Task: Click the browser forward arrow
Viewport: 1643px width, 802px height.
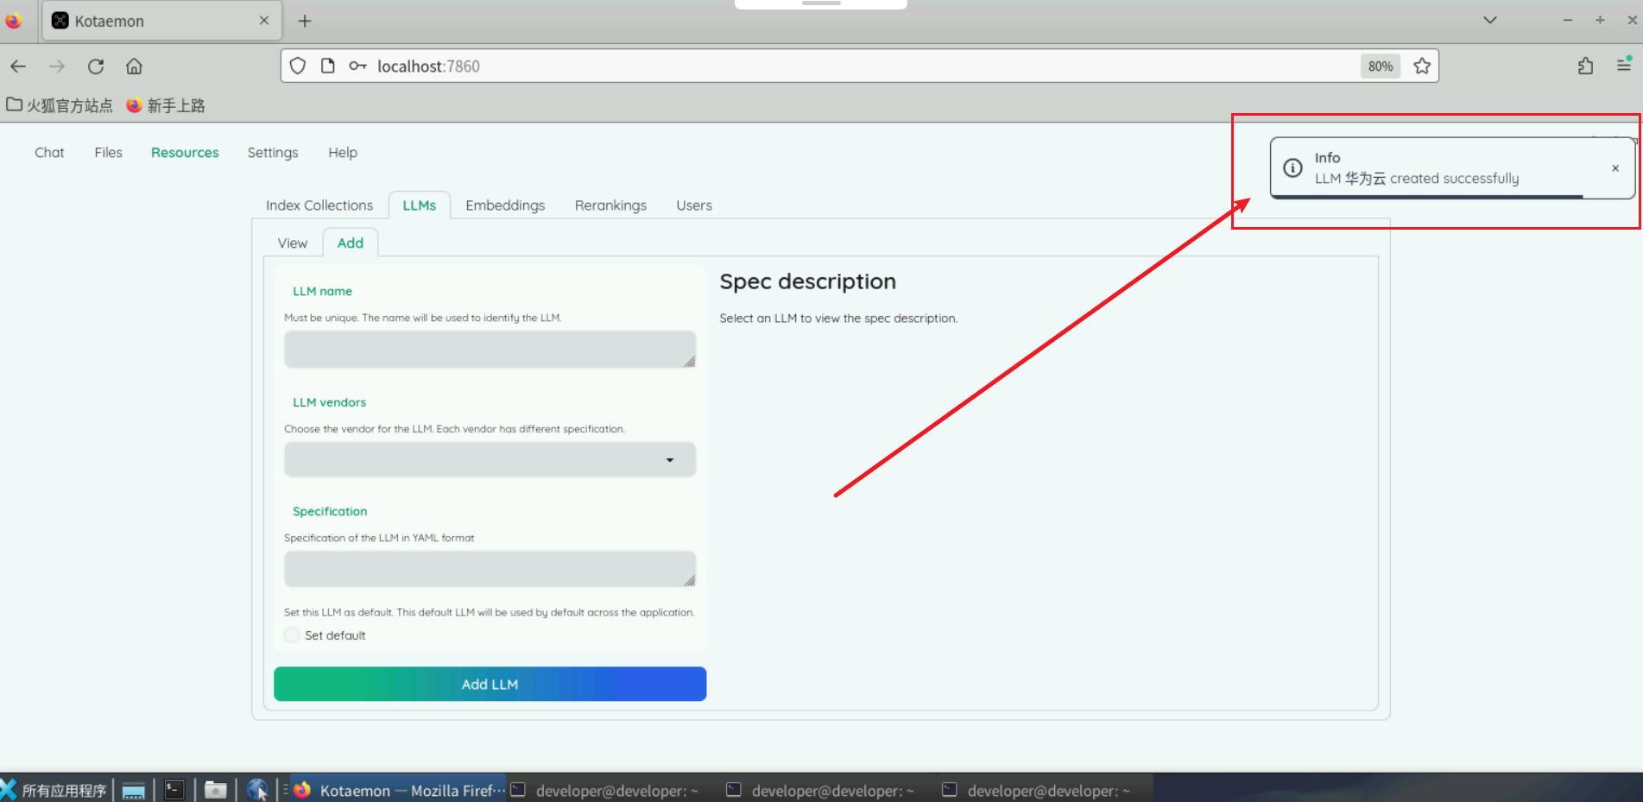Action: pyautogui.click(x=57, y=66)
